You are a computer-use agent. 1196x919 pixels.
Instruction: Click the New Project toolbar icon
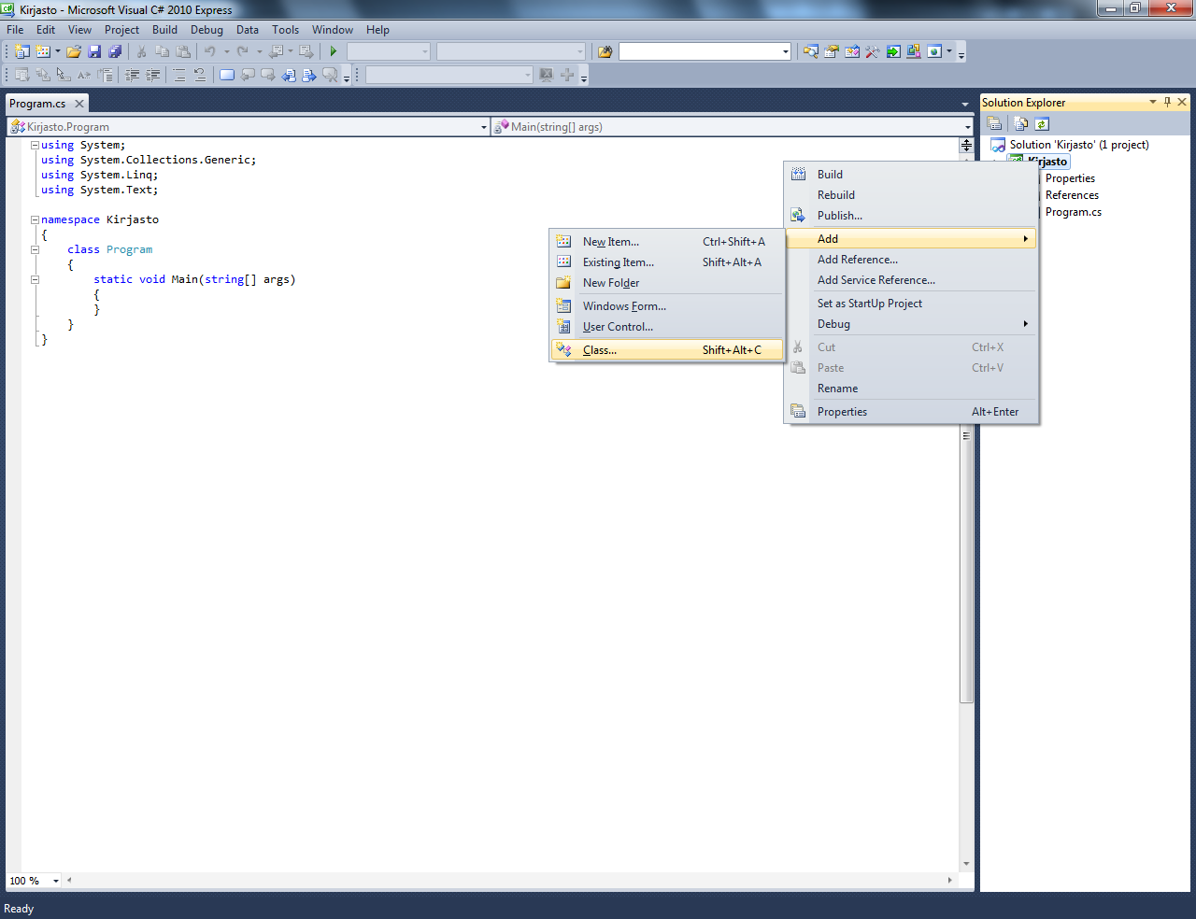click(21, 51)
